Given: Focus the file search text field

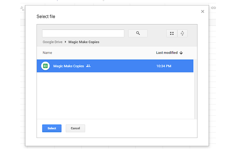Looking at the screenshot, I should [x=83, y=33].
